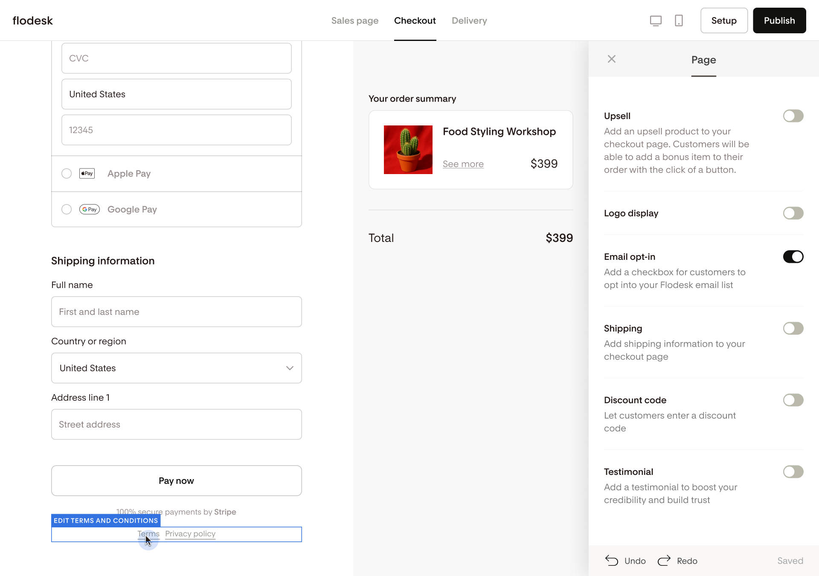Screen dimensions: 819x576
Task: Click the flodesk logo
Action: pos(33,20)
